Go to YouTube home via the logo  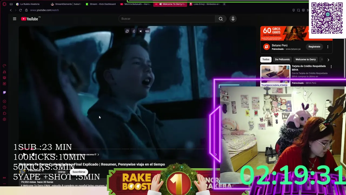(x=29, y=19)
